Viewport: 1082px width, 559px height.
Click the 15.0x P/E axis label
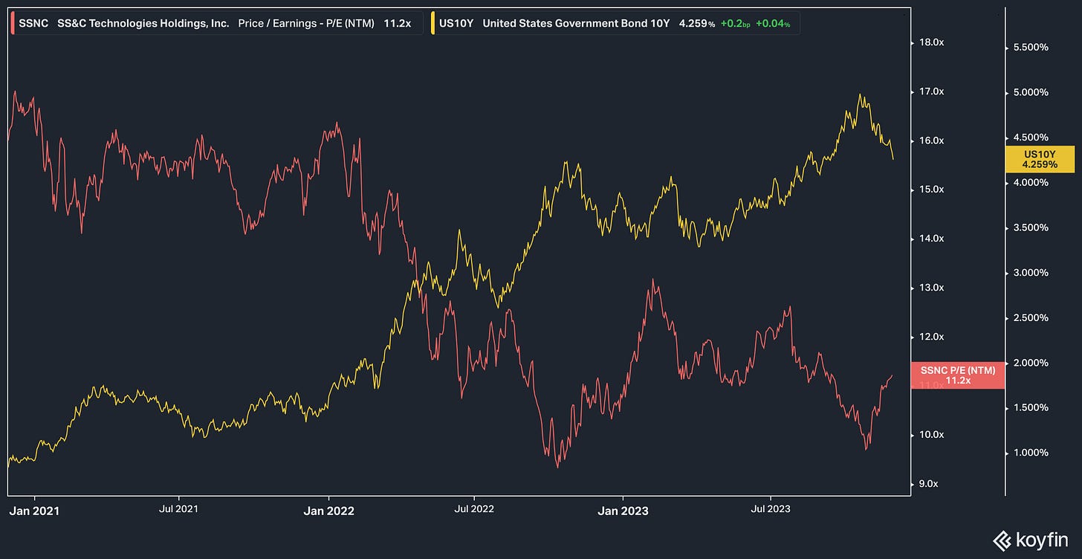pyautogui.click(x=932, y=190)
